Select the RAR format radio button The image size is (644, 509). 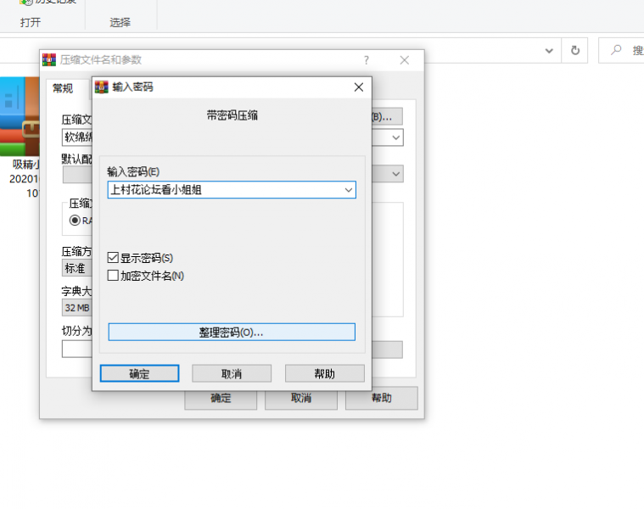tap(76, 221)
